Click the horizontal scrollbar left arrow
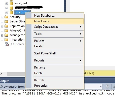This screenshot has width=115, height=98. (x=1, y=74)
